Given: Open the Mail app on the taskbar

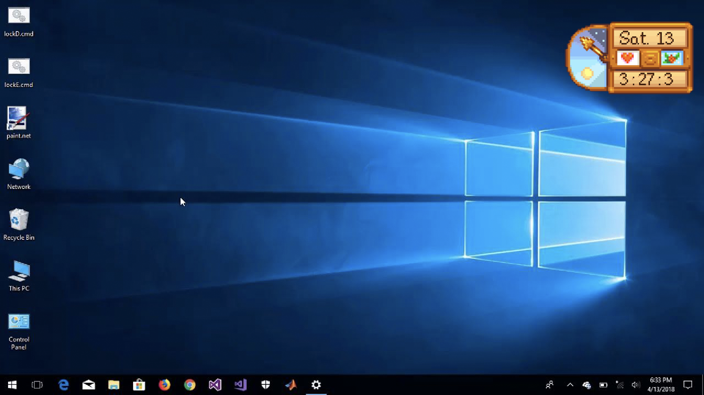Looking at the screenshot, I should tap(89, 385).
